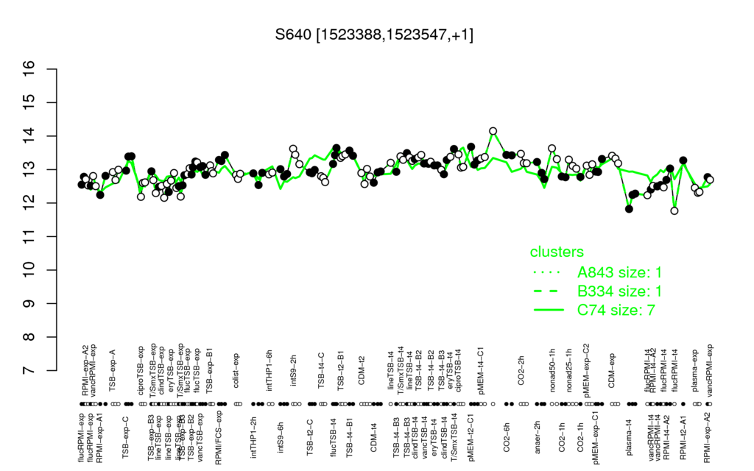Image resolution: width=754 pixels, height=471 pixels.
Task: Click the lower x-axis label 'TSB-exp-C'
Action: (125, 436)
